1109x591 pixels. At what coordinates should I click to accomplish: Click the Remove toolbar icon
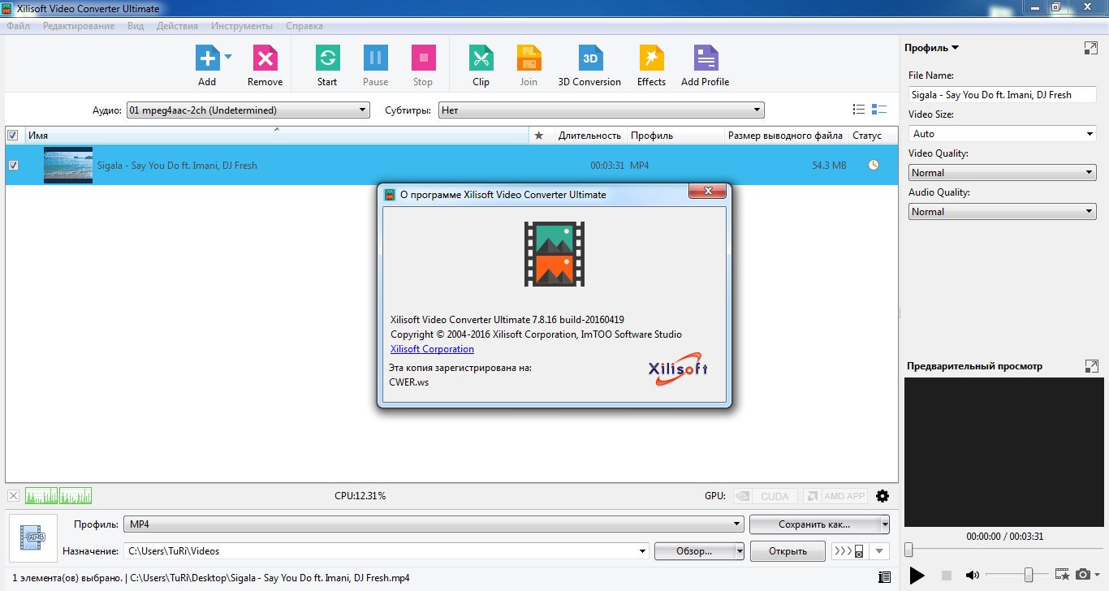pyautogui.click(x=265, y=58)
